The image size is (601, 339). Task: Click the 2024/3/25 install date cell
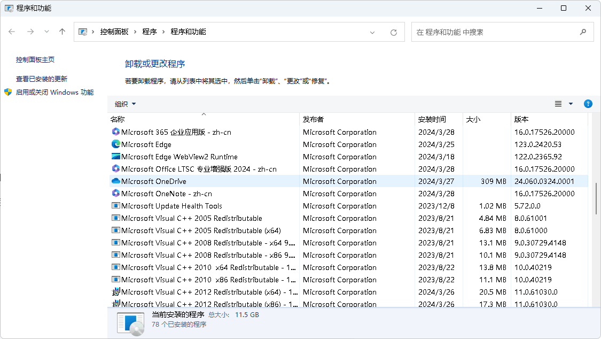tap(436, 144)
